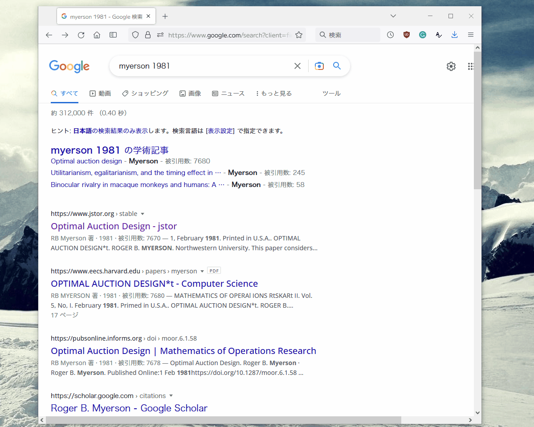
Task: Expand the jstor.org result options arrow
Action: coord(143,214)
